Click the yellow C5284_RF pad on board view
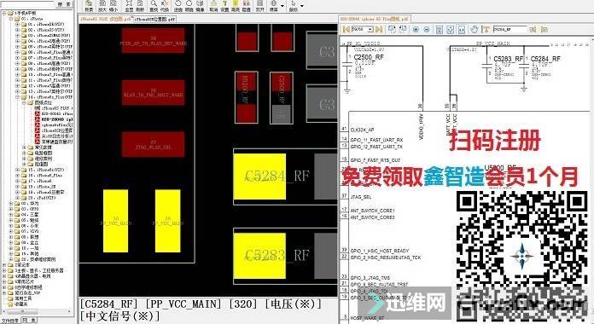Screen dimensions: 594x324 tap(259, 176)
